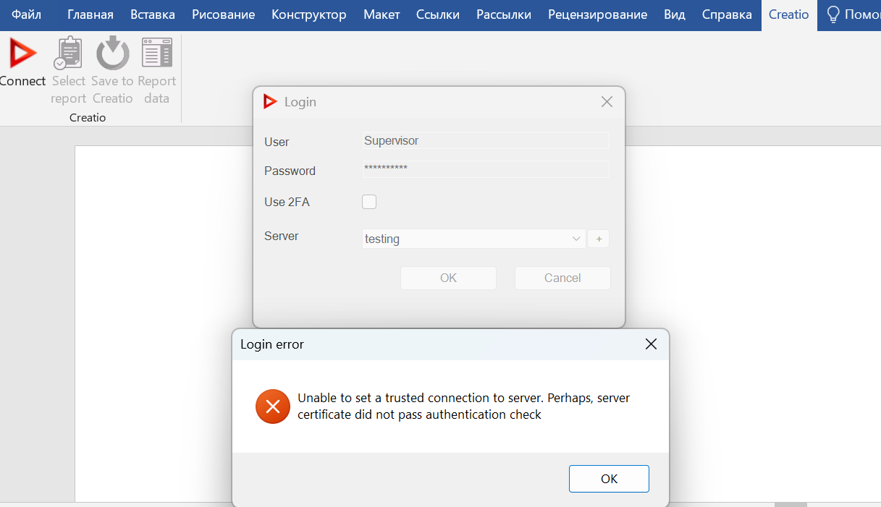The width and height of the screenshot is (881, 507).
Task: Switch to the Вставка ribbon tab
Action: click(x=153, y=14)
